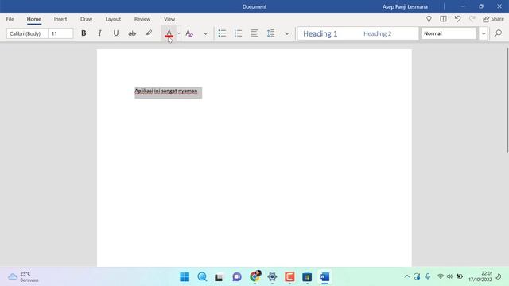Apply Heading 2 style
This screenshot has height=286, width=509.
[377, 33]
